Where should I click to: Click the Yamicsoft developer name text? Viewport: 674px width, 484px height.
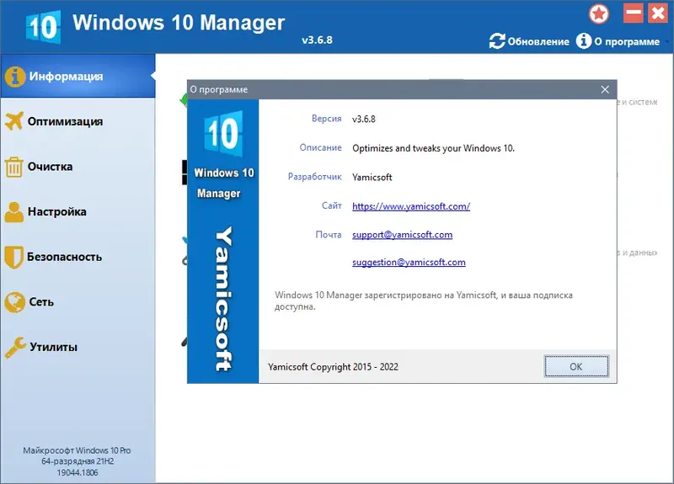tap(372, 177)
